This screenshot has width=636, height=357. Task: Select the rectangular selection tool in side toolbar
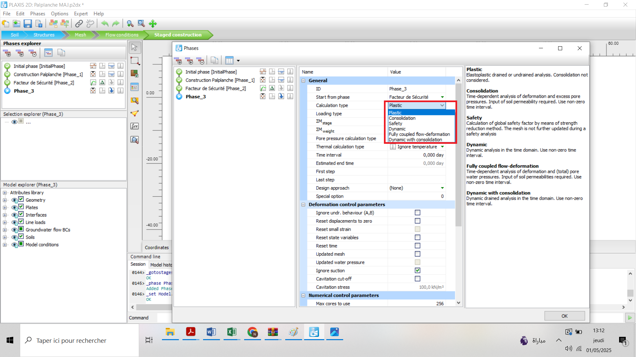pos(135,61)
